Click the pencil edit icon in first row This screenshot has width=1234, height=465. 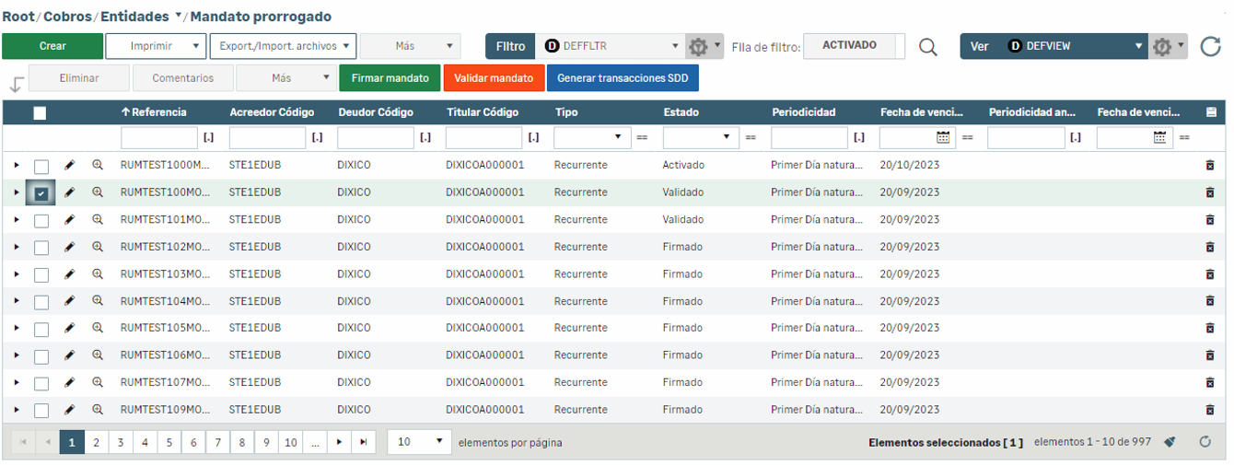coord(69,166)
